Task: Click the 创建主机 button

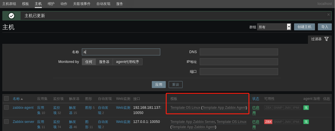Action: point(305,27)
